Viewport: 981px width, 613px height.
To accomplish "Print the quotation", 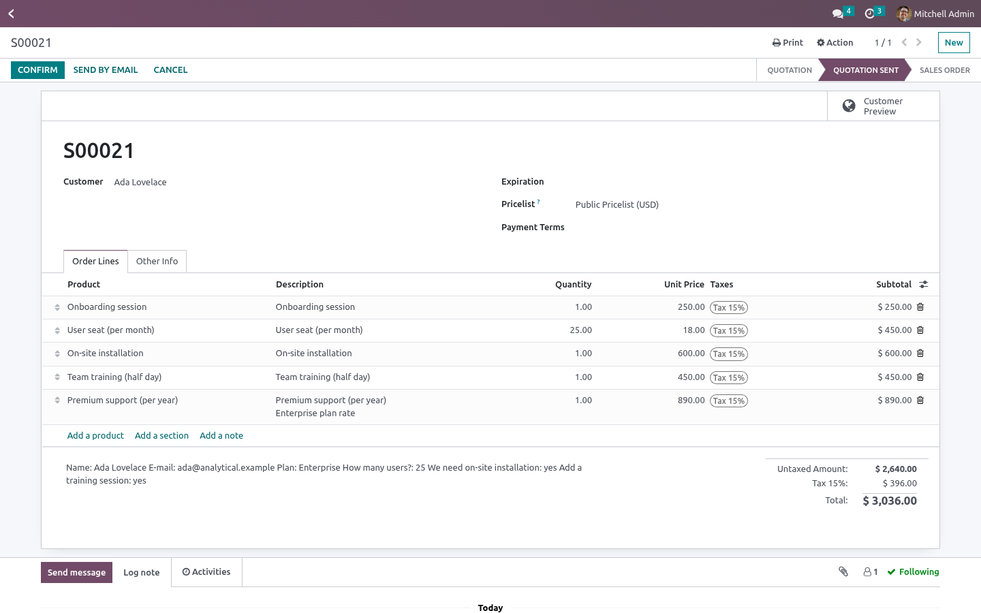I will click(x=788, y=43).
